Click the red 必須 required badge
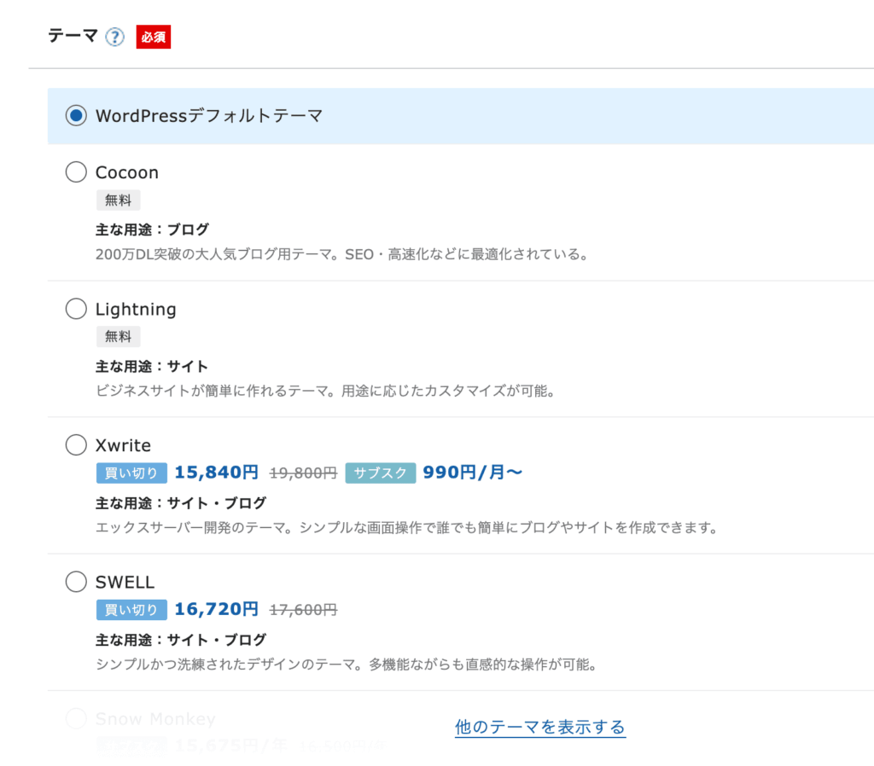The height and width of the screenshot is (766, 874). click(154, 37)
